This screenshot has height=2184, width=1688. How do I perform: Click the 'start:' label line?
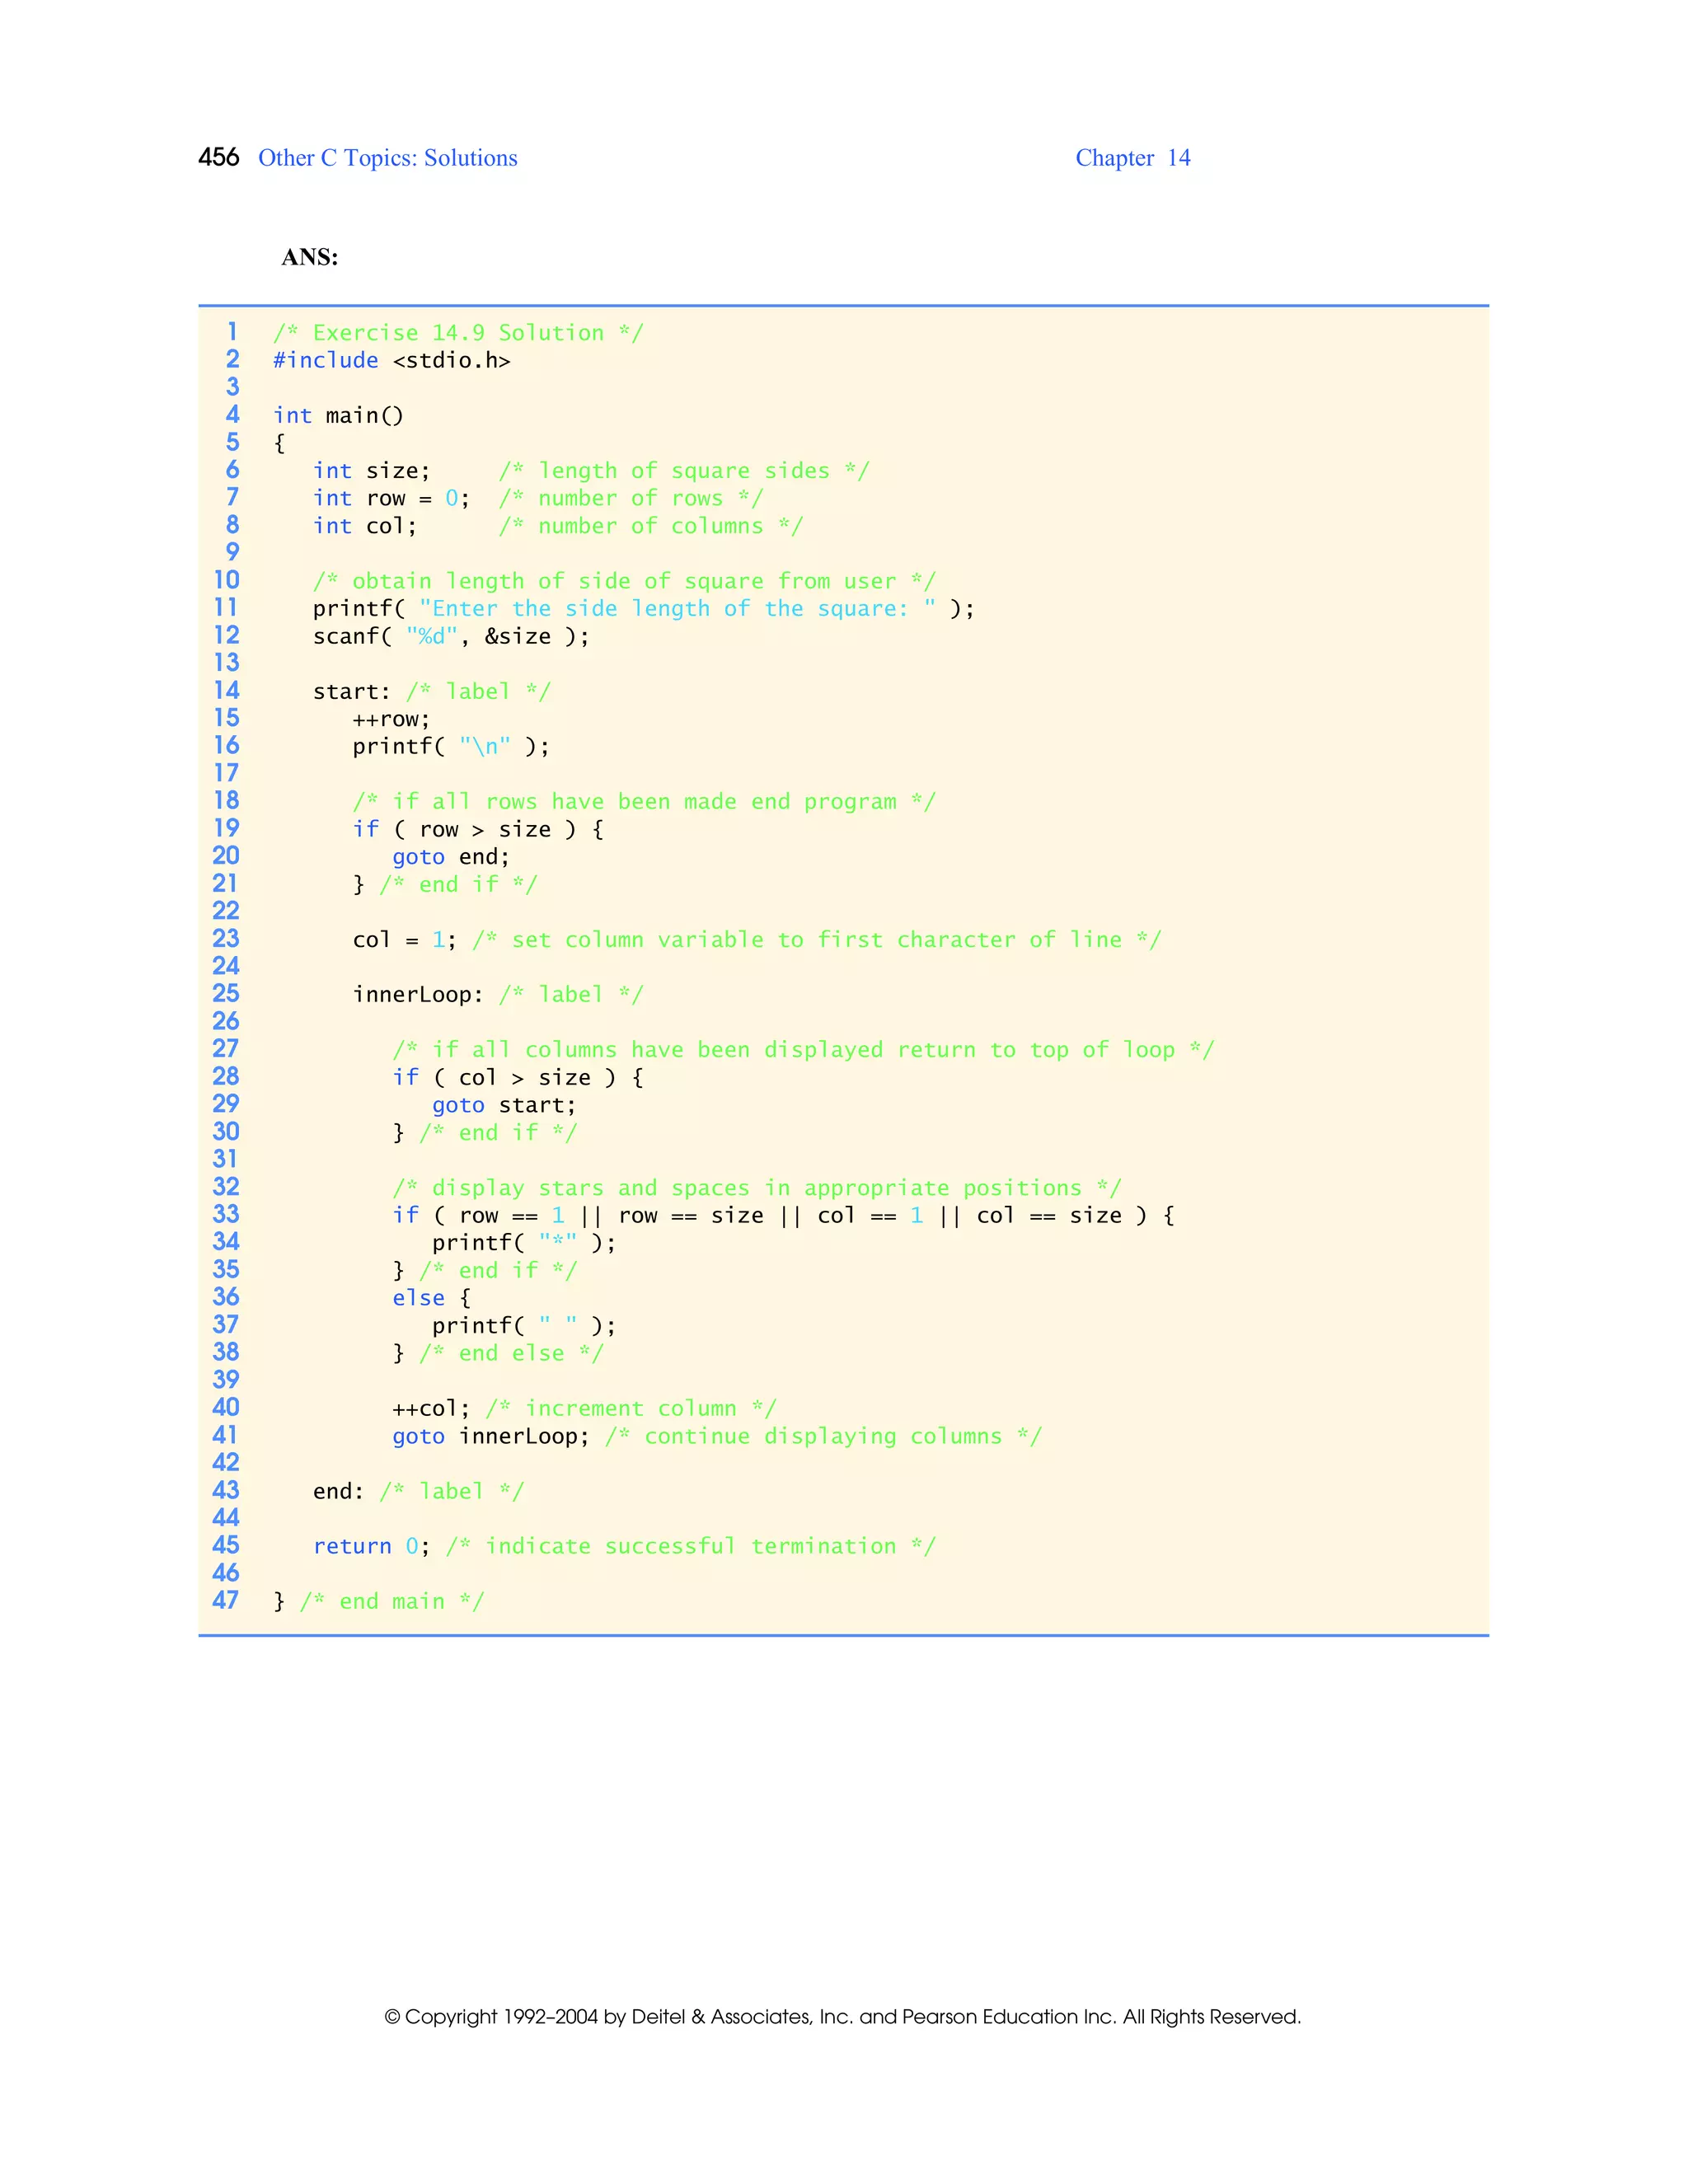pos(432,692)
